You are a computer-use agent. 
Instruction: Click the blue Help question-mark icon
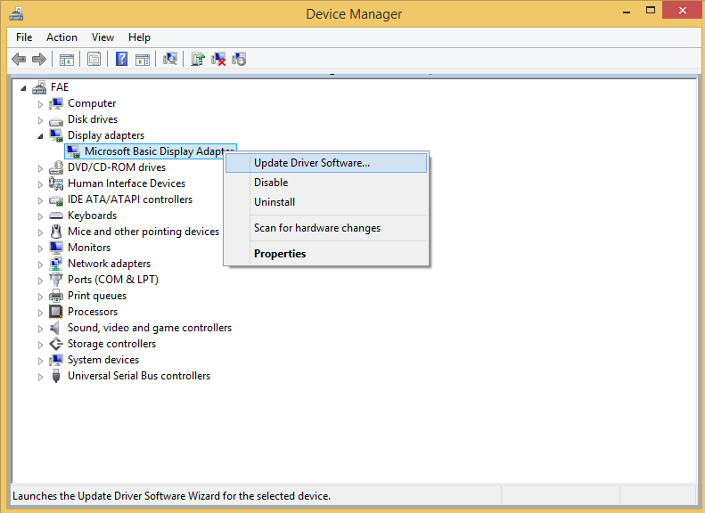click(121, 59)
